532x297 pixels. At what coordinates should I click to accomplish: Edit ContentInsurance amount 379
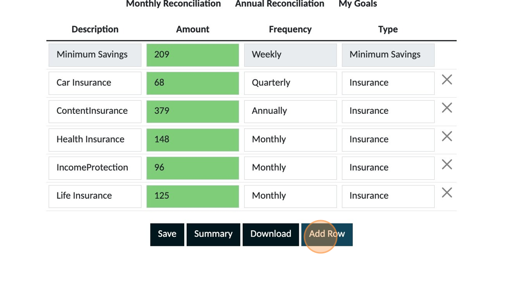coord(193,111)
